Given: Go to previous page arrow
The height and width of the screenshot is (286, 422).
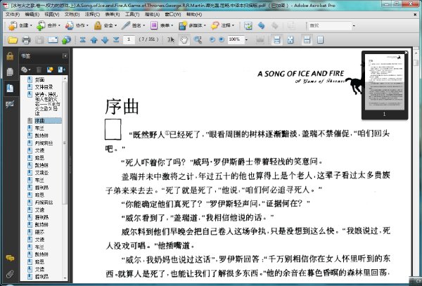Looking at the screenshot, I should 94,40.
